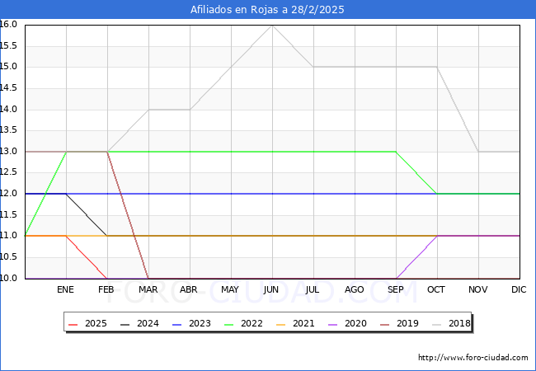This screenshot has width=536, height=371.
Task: Click the 14.0 y-axis value
Action: click(8, 109)
